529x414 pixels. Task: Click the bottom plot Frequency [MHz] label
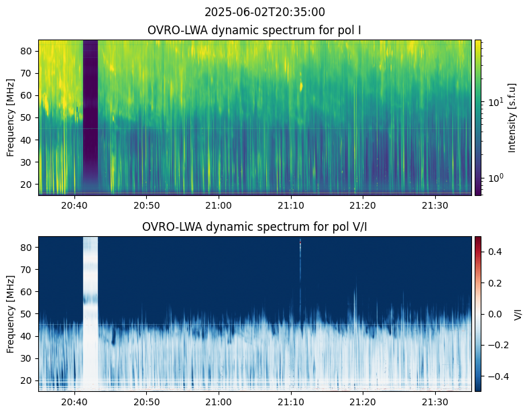11,313
